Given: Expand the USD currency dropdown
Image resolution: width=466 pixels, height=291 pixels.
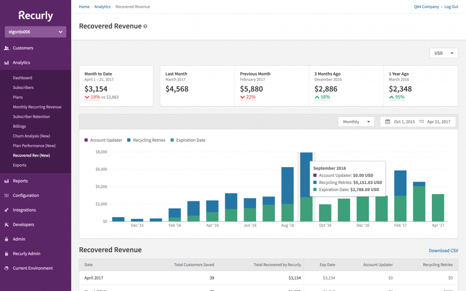Looking at the screenshot, I should coord(443,53).
